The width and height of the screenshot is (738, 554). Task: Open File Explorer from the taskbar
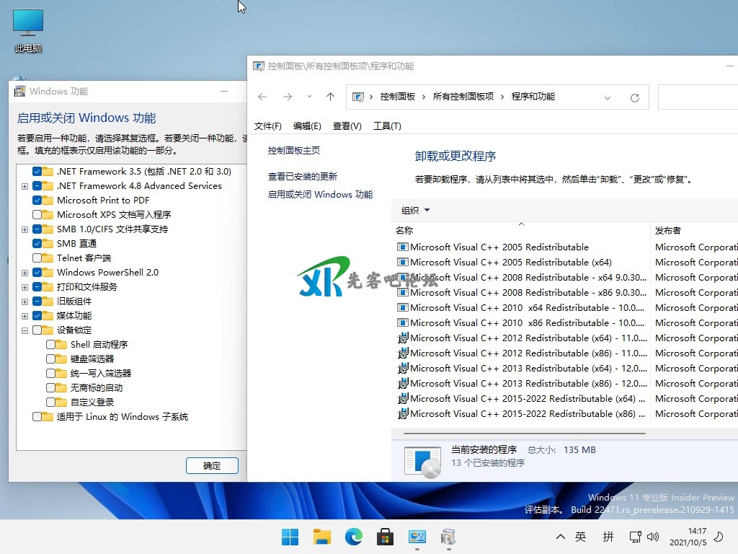[321, 537]
